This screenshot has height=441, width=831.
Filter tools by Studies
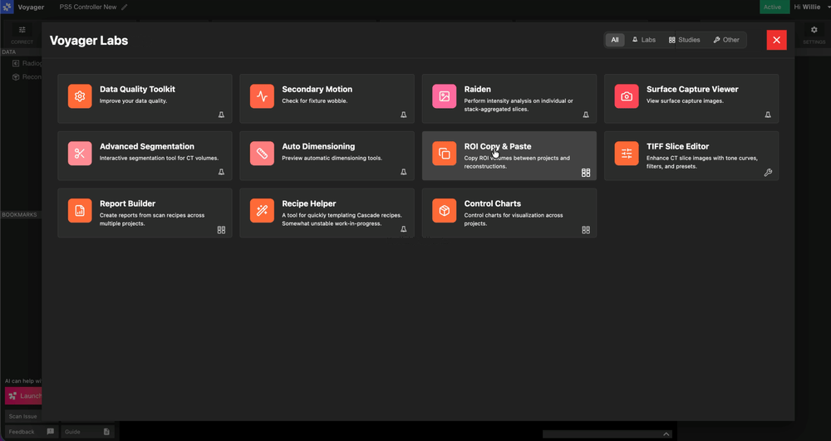point(684,40)
